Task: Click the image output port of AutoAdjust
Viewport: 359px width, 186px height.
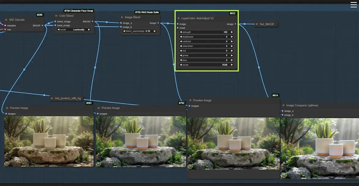Action: point(235,24)
